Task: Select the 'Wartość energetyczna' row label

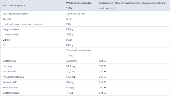Action: (x=15, y=14)
